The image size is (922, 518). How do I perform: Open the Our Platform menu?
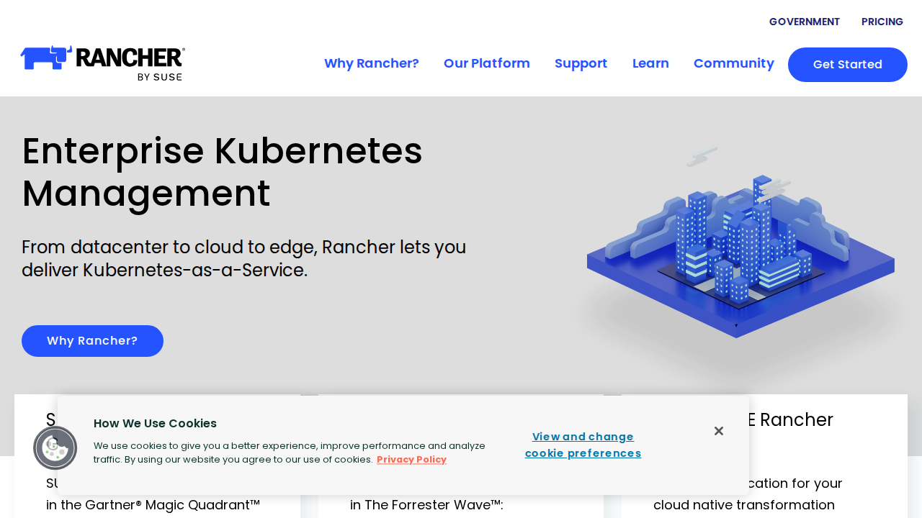486,63
